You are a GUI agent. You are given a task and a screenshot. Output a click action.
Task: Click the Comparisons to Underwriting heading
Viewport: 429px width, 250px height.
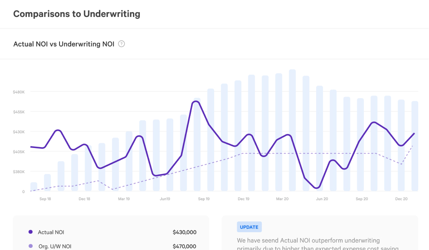[x=77, y=14]
